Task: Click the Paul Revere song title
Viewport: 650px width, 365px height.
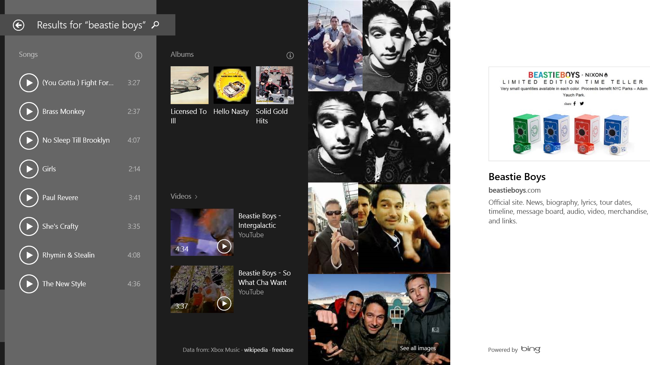Action: (x=60, y=198)
